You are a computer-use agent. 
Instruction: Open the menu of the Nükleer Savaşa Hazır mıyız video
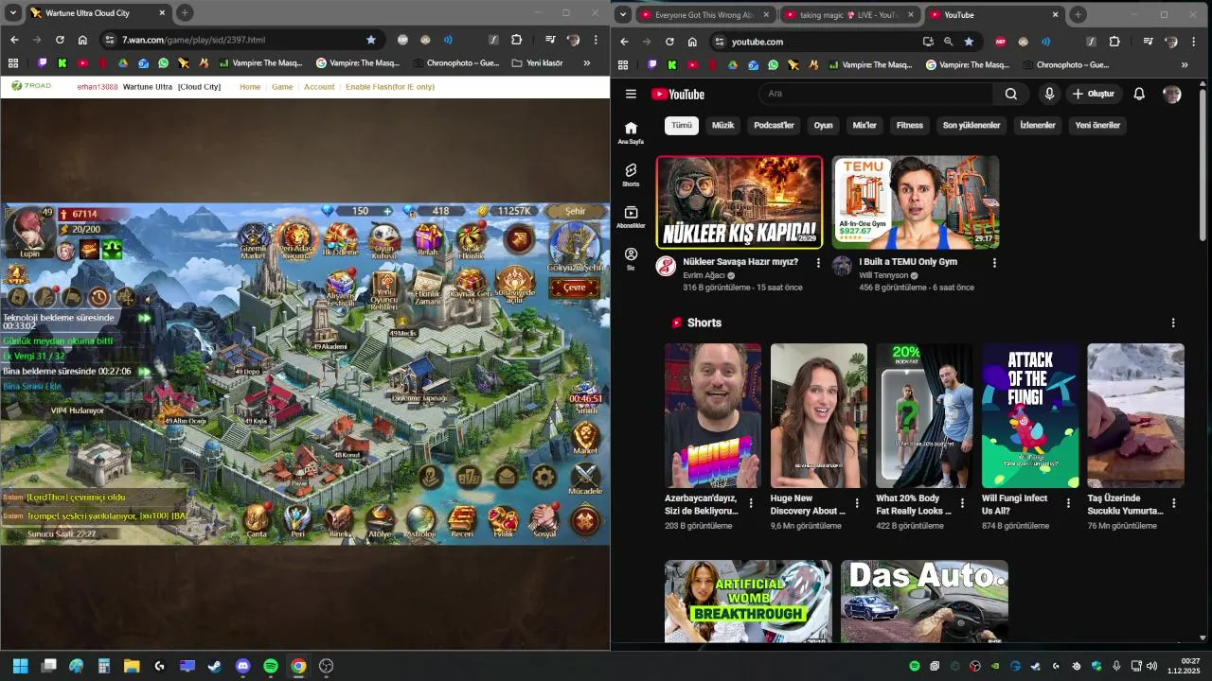tap(817, 262)
